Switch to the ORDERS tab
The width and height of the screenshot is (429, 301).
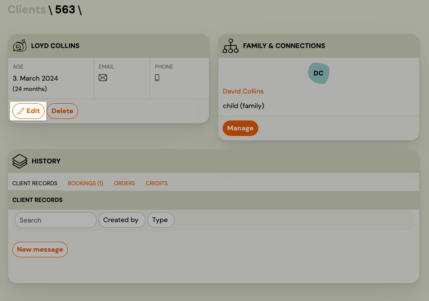[124, 183]
